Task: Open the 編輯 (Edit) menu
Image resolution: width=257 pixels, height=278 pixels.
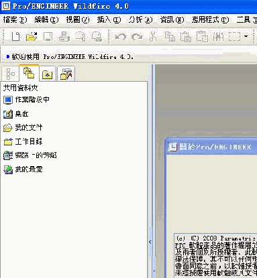Action: coord(46,20)
